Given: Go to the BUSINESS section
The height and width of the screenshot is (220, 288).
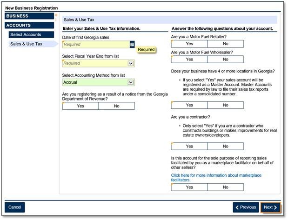Looking at the screenshot, I should (30, 16).
